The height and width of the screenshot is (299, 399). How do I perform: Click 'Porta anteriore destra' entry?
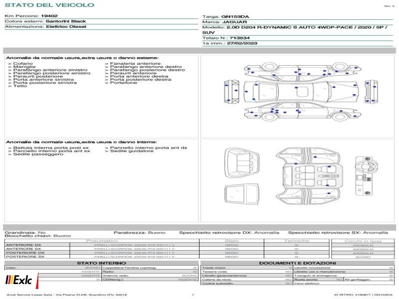pyautogui.click(x=139, y=76)
